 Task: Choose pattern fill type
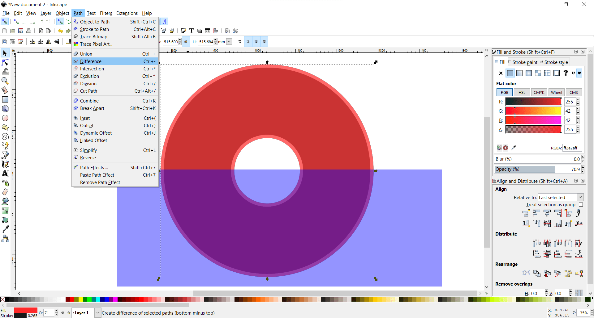coord(547,73)
